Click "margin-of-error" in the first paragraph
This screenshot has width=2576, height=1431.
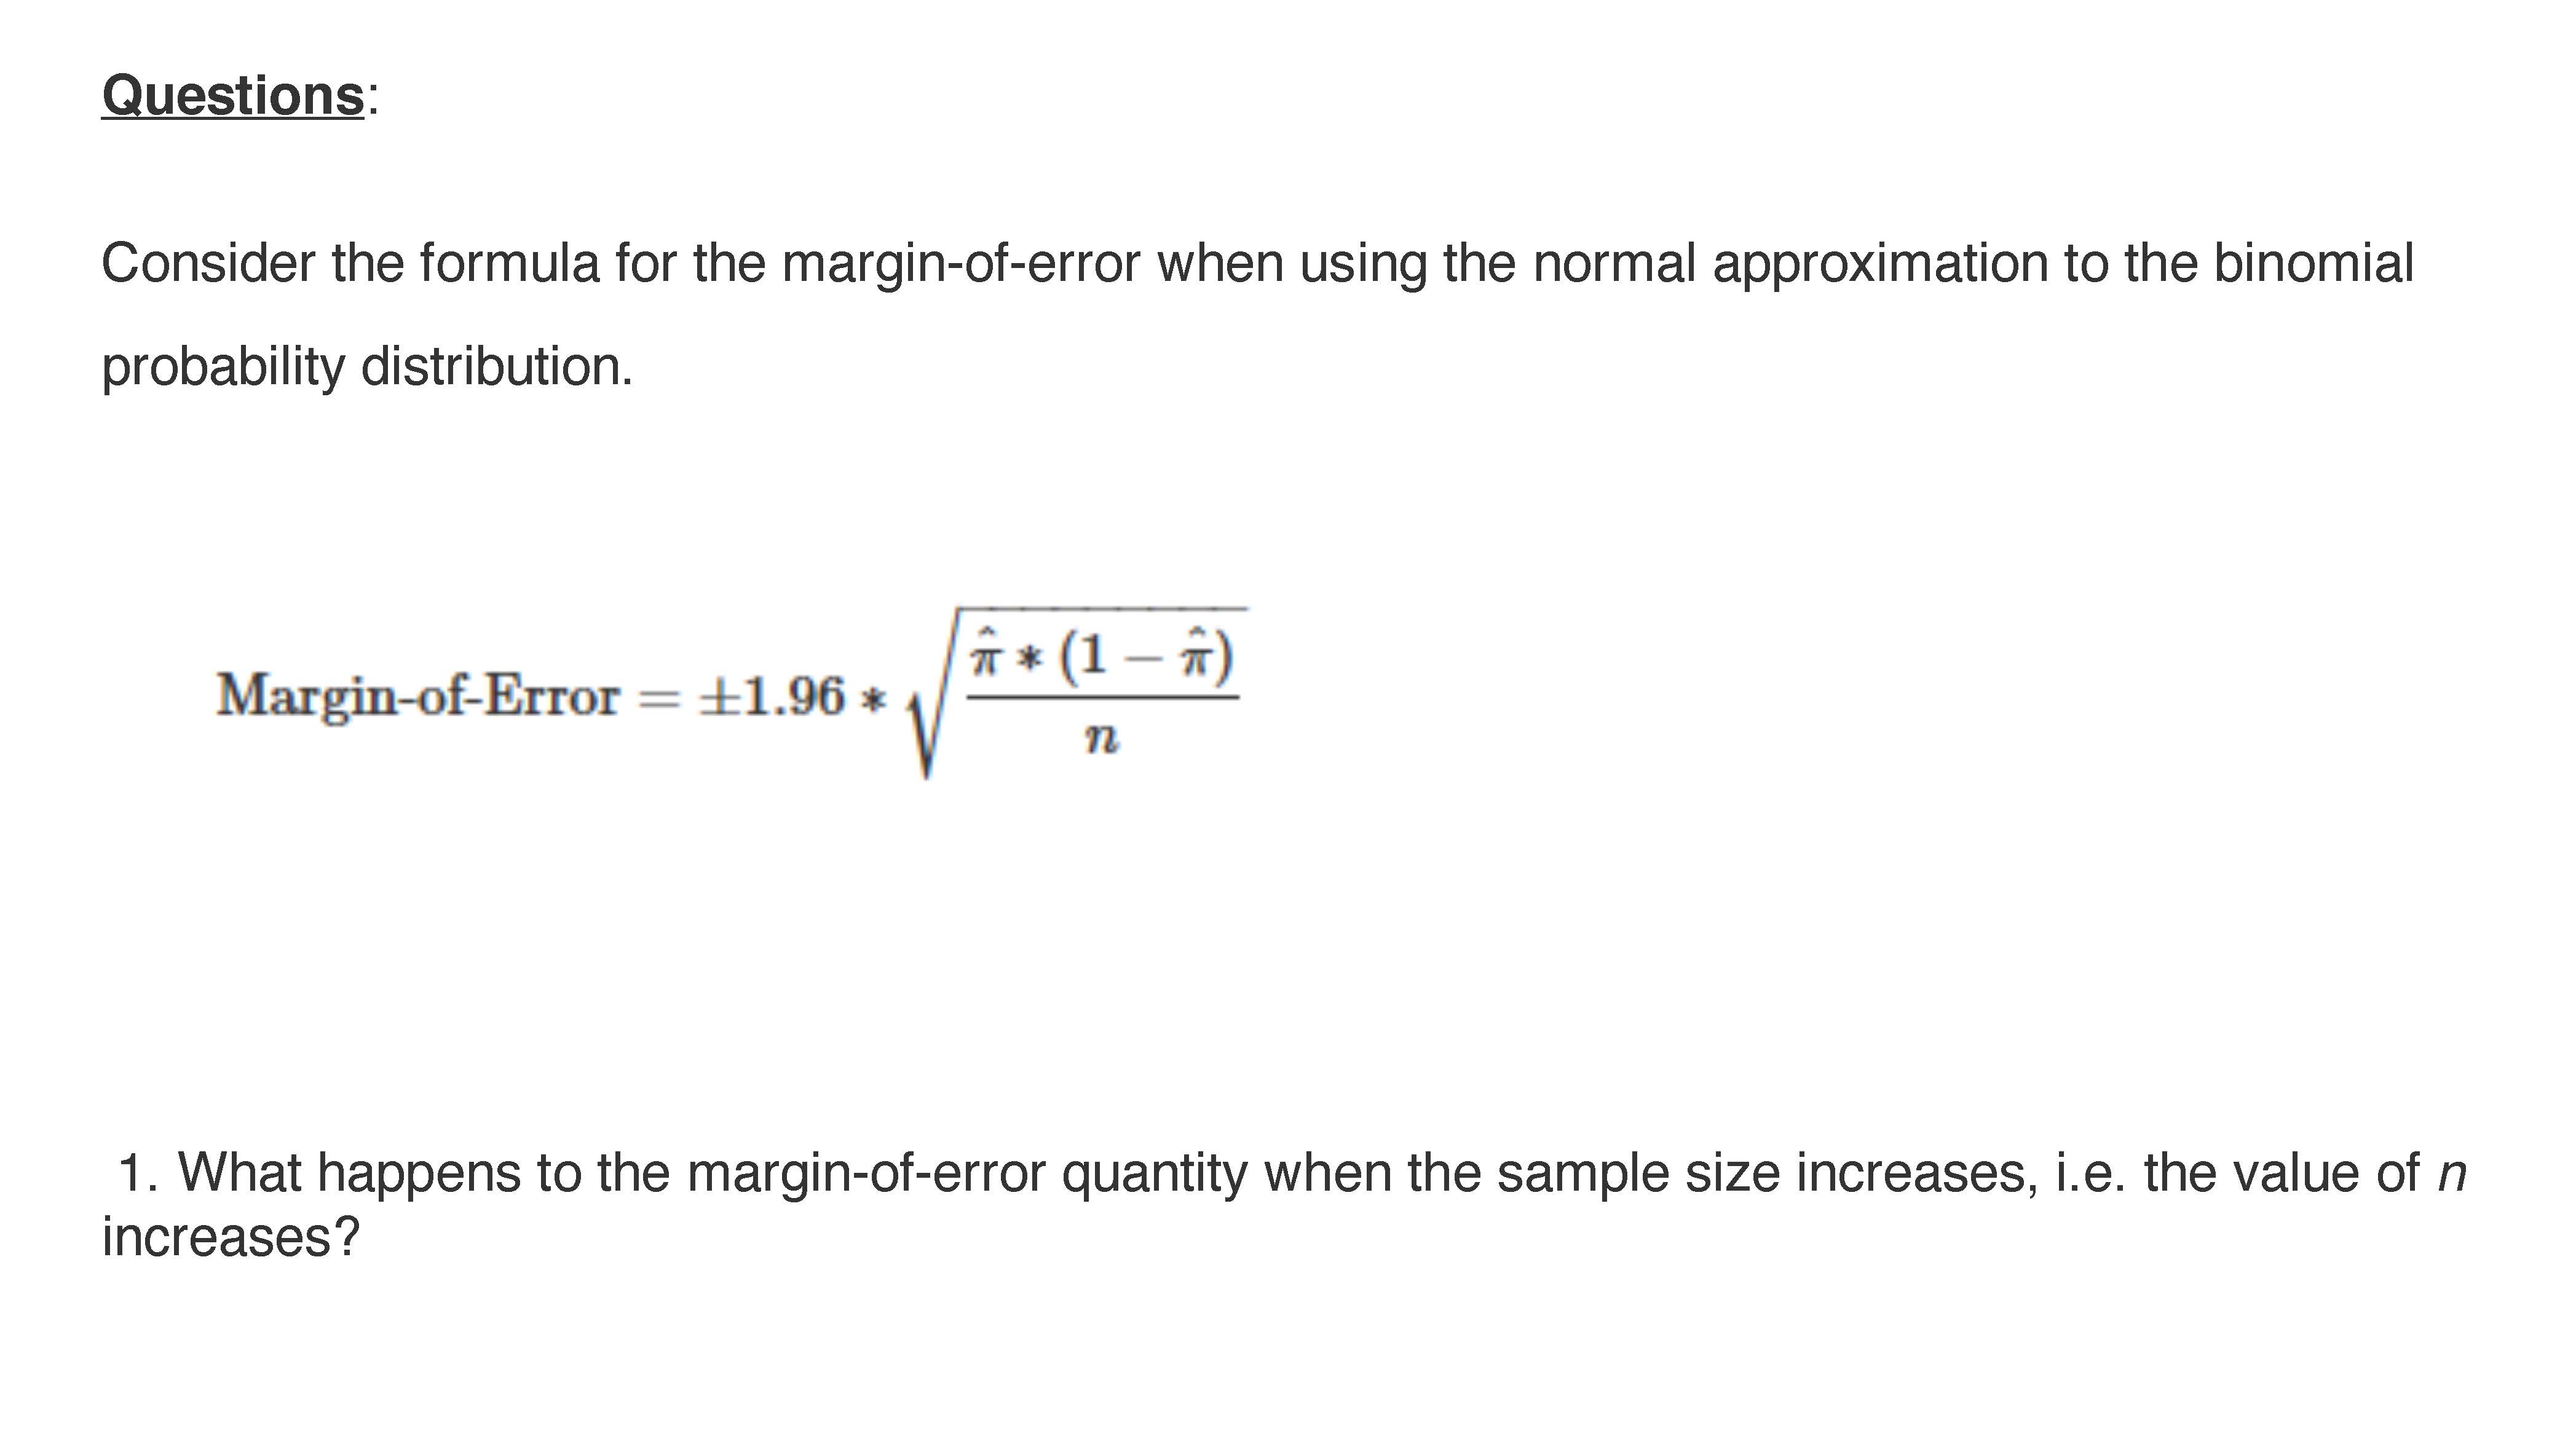click(960, 264)
